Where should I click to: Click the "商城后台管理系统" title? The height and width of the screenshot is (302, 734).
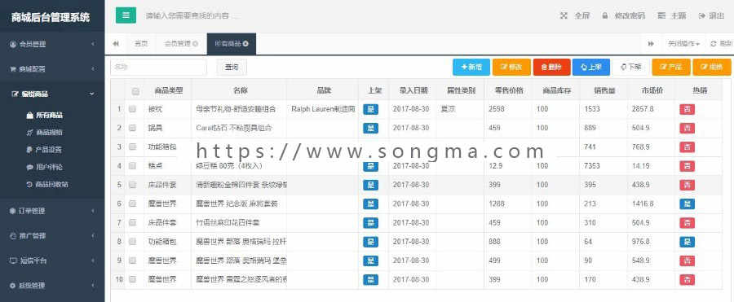click(51, 18)
